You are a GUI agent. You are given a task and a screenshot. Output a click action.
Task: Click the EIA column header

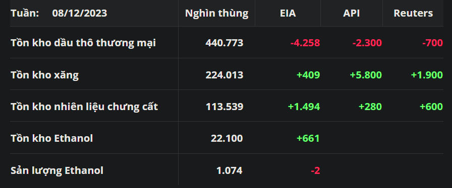pos(288,13)
